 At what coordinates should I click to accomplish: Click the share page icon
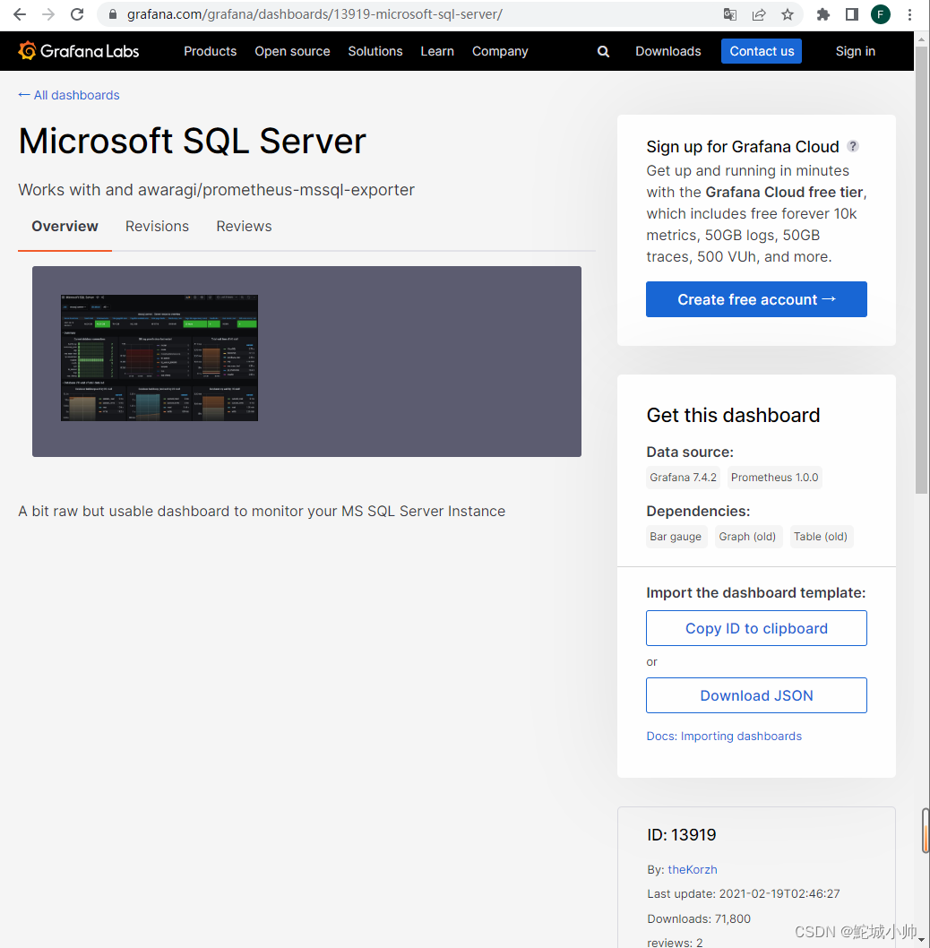point(759,14)
